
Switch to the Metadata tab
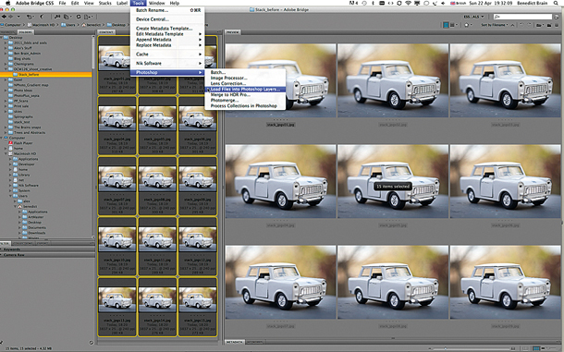click(x=235, y=342)
